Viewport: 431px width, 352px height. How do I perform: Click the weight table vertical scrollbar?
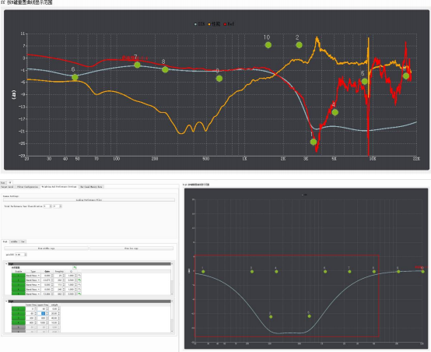(x=172, y=316)
